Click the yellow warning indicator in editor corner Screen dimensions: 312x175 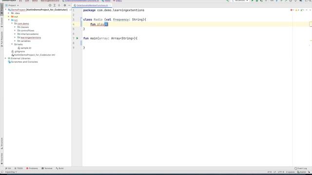[x=297, y=10]
